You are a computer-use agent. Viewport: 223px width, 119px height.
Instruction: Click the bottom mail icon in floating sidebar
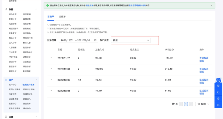[x=218, y=105]
